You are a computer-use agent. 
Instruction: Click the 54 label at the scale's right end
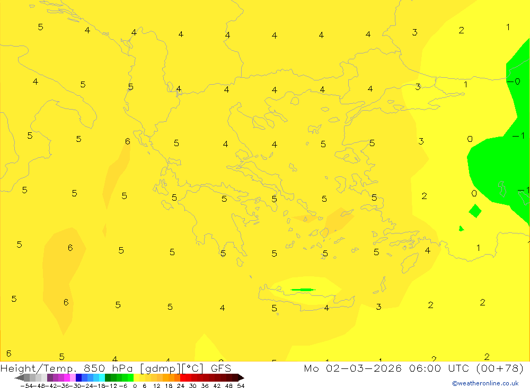[x=241, y=386]
